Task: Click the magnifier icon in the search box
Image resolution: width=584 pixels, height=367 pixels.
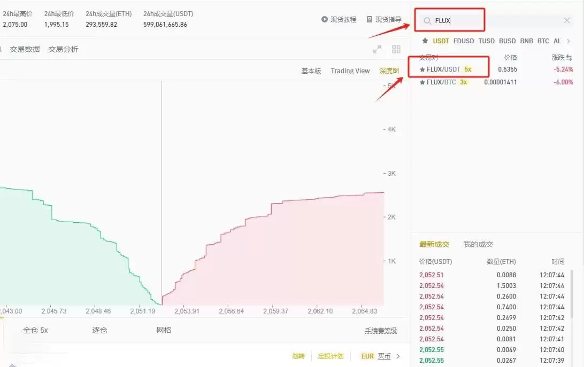Action: click(427, 20)
